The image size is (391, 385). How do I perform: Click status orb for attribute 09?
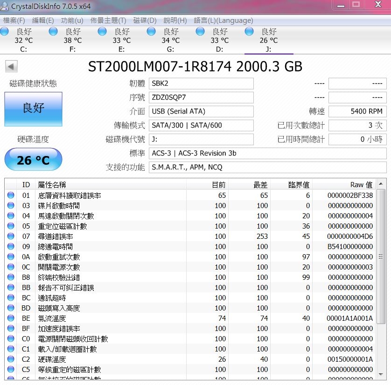tap(11, 246)
